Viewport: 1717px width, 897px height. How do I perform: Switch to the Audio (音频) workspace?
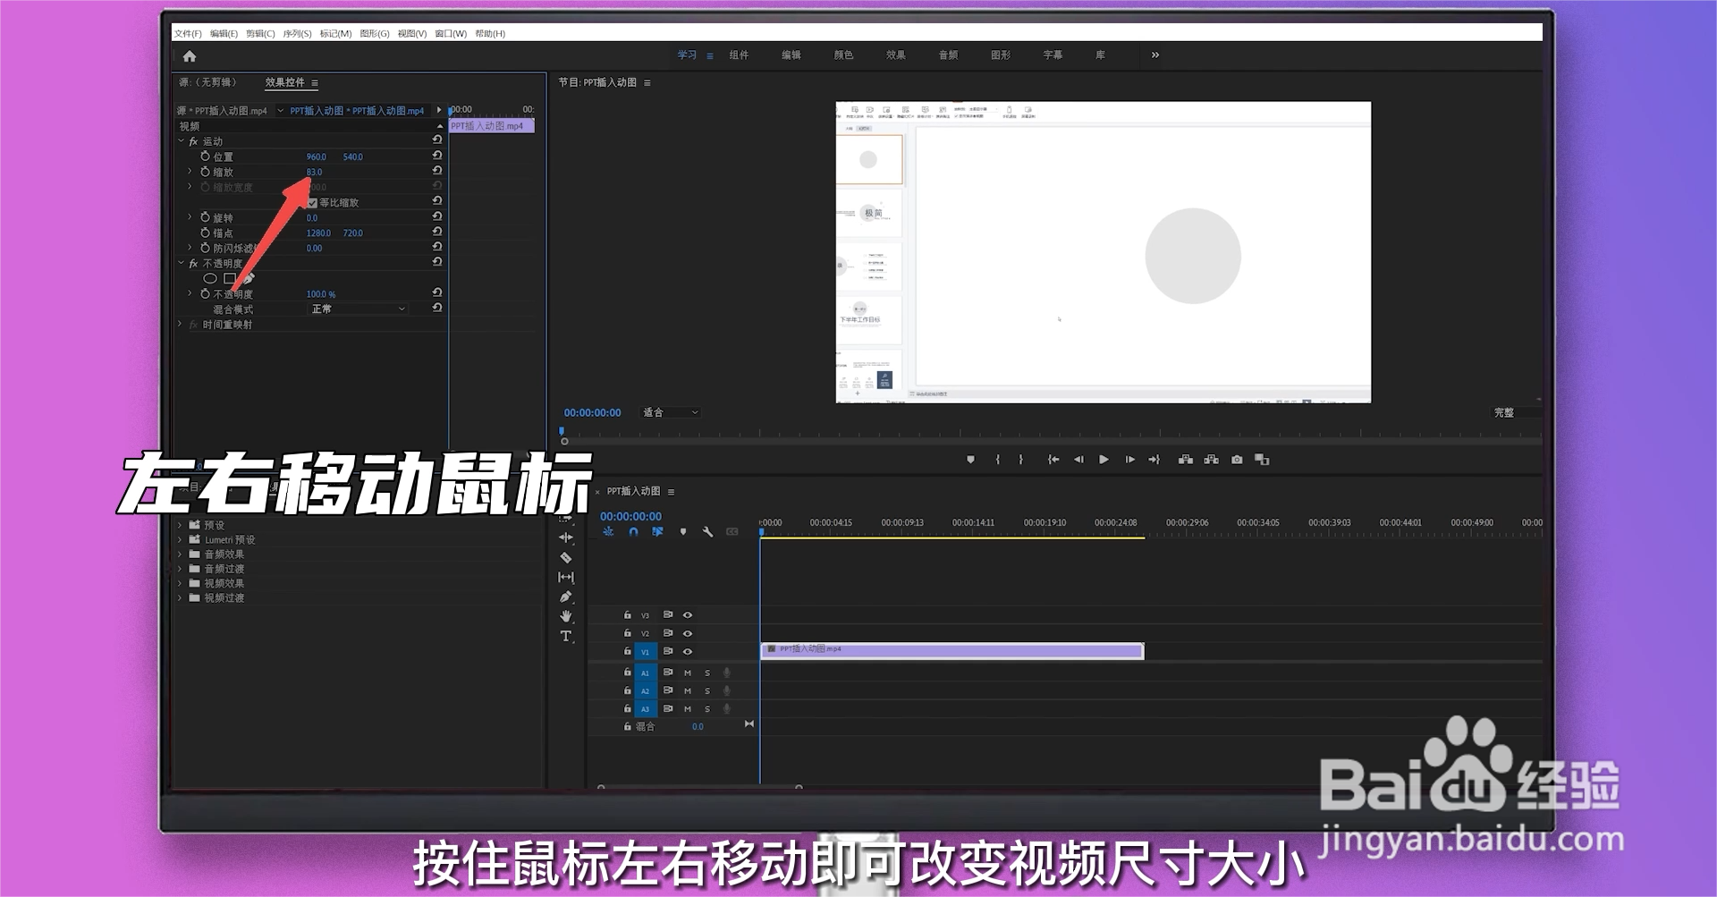point(948,55)
